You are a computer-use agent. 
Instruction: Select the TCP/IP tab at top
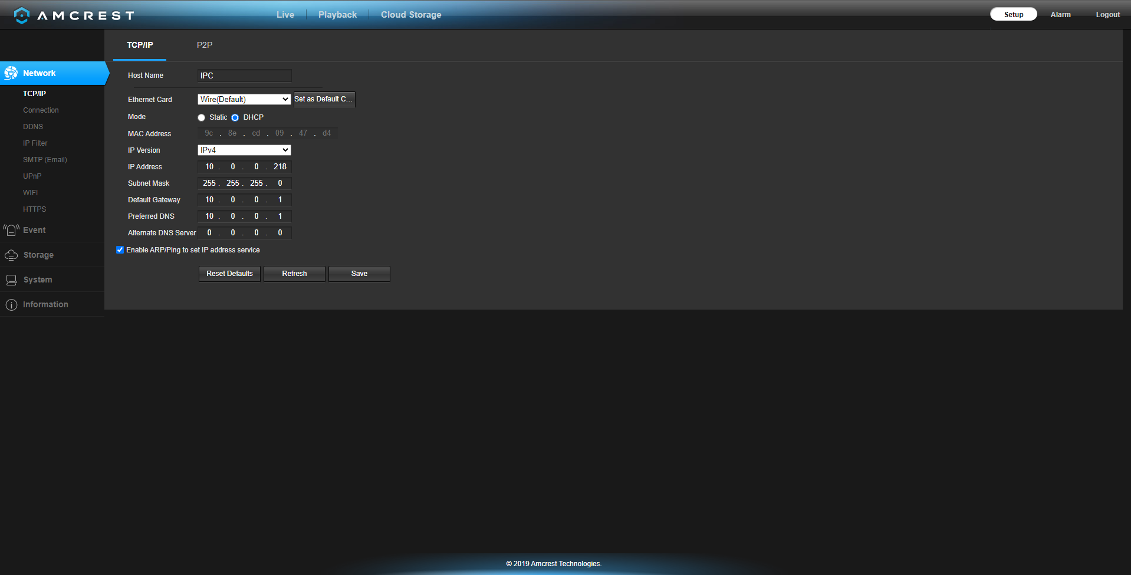pyautogui.click(x=140, y=45)
